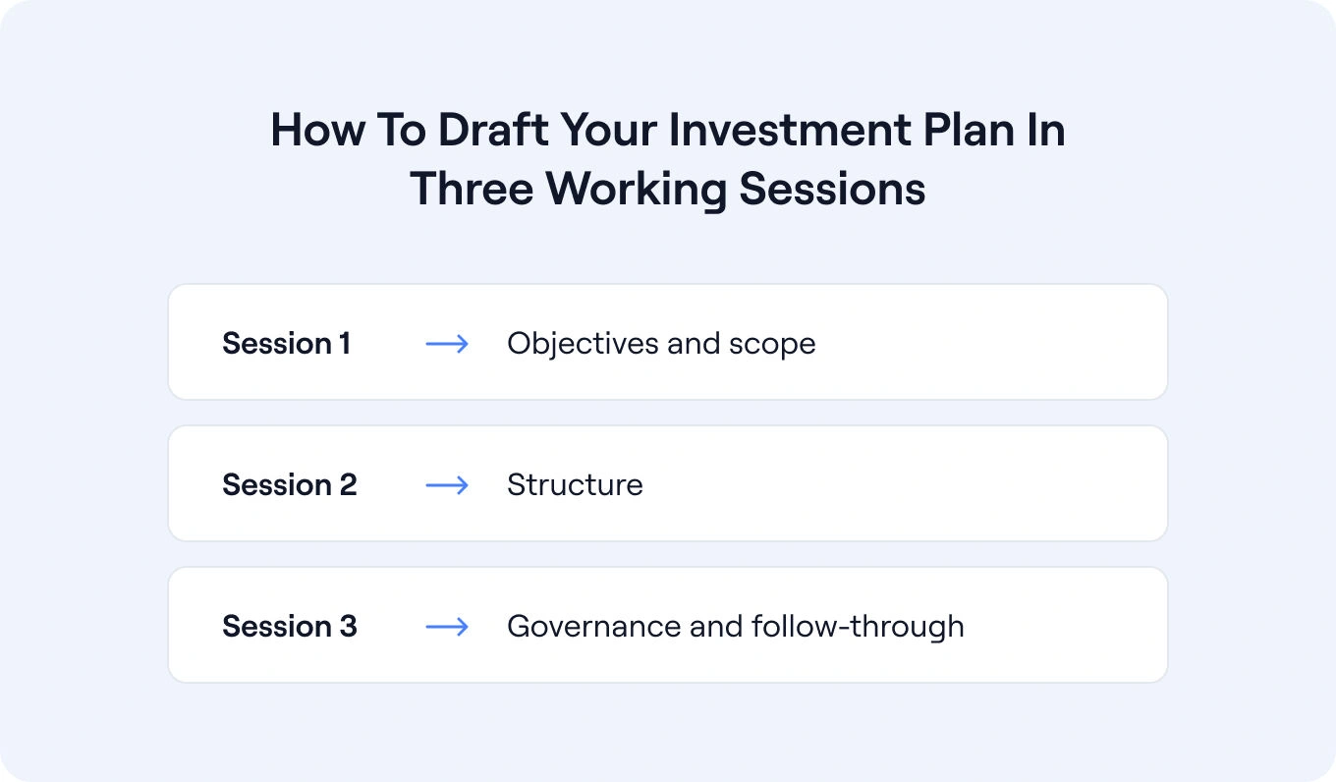Click the arrow icon beside Session 3

point(446,627)
